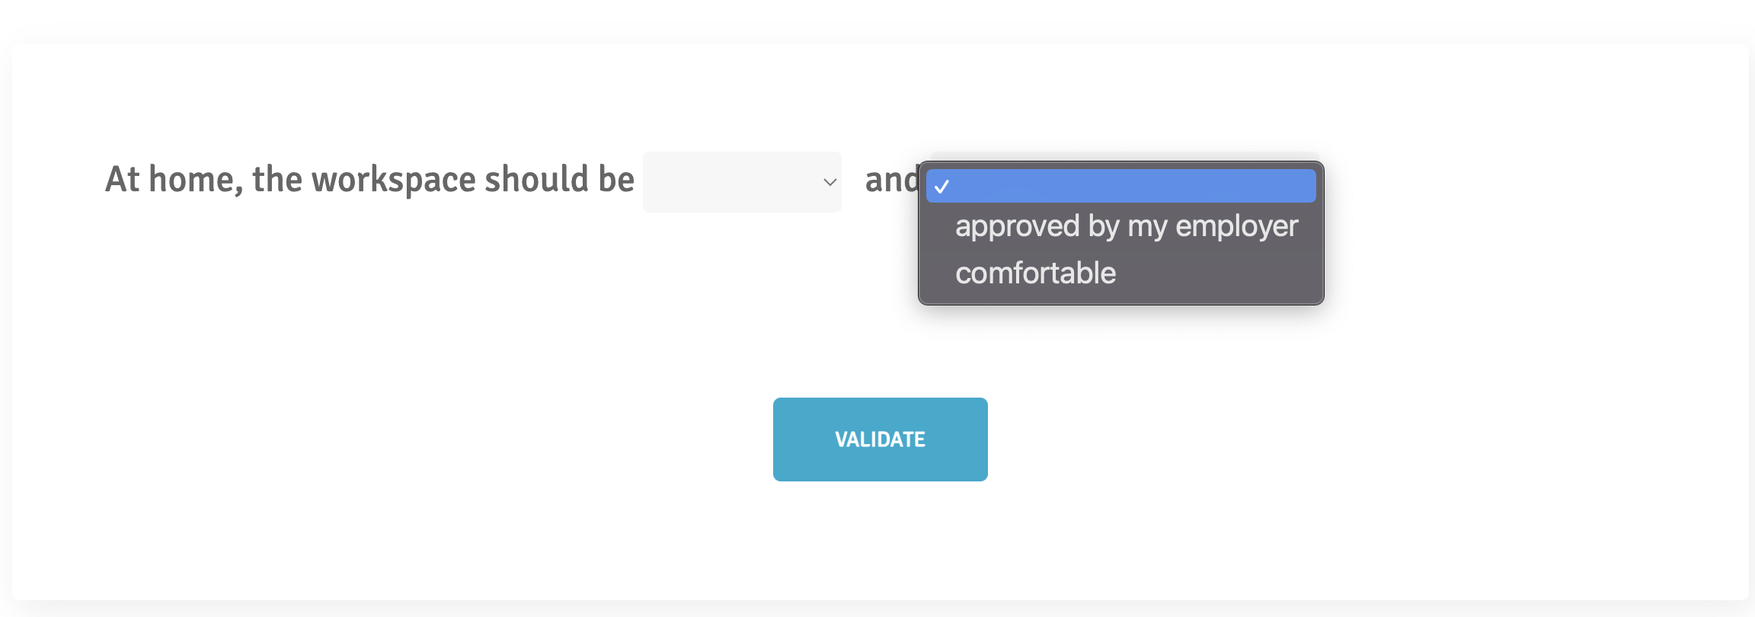This screenshot has width=1755, height=617.
Task: Pick the "comfortable" option
Action: click(x=1035, y=273)
